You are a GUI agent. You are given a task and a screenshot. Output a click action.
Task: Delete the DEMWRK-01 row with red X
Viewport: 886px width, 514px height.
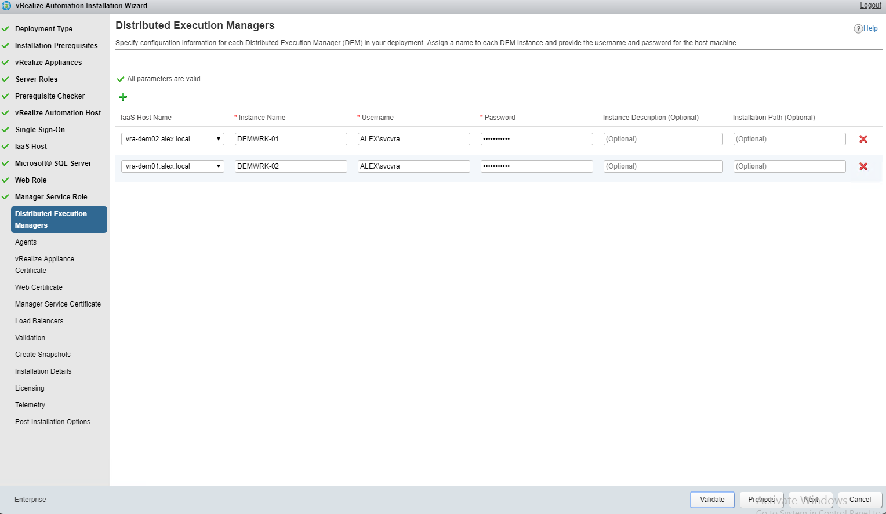[x=863, y=139]
